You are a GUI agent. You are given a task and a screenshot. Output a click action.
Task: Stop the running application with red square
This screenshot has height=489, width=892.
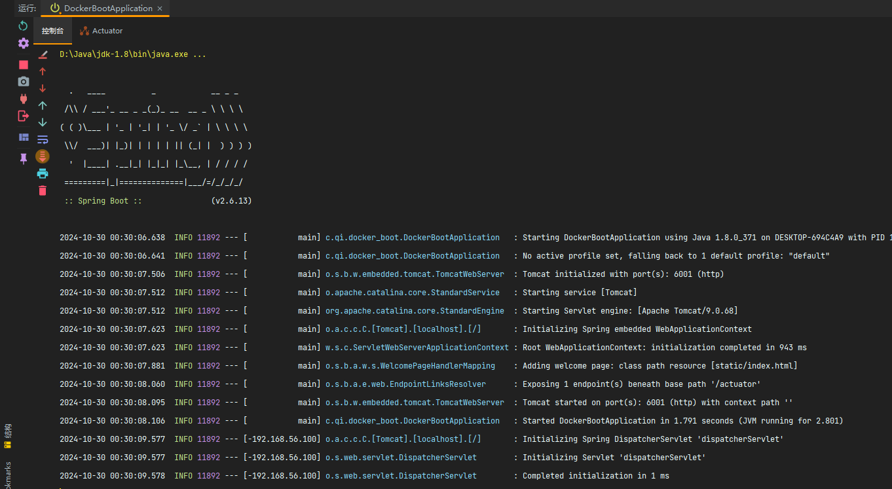pos(24,65)
